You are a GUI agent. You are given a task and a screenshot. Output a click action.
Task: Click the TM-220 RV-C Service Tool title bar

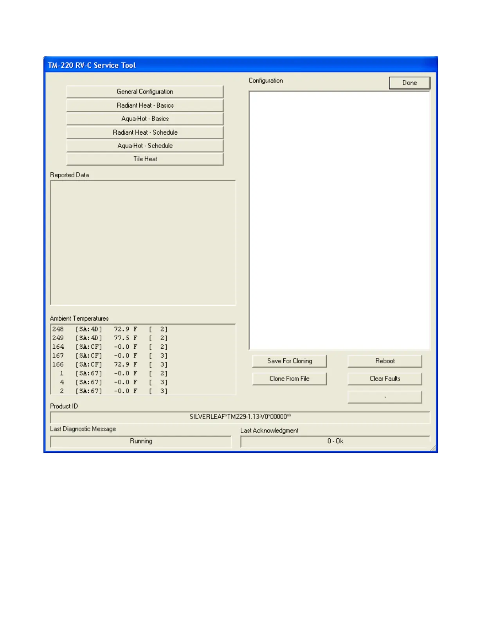click(x=241, y=65)
